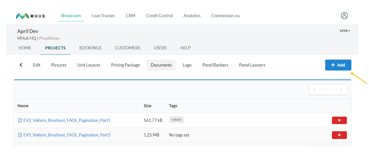The height and width of the screenshot is (153, 369).
Task: Open the MYR currency dropdown
Action: point(345,31)
